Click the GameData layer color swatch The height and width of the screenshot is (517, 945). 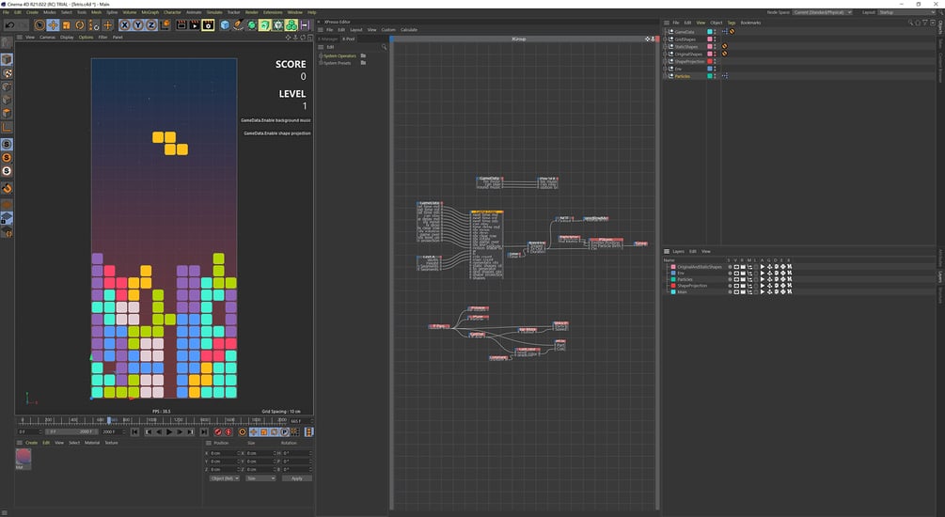[x=710, y=32]
